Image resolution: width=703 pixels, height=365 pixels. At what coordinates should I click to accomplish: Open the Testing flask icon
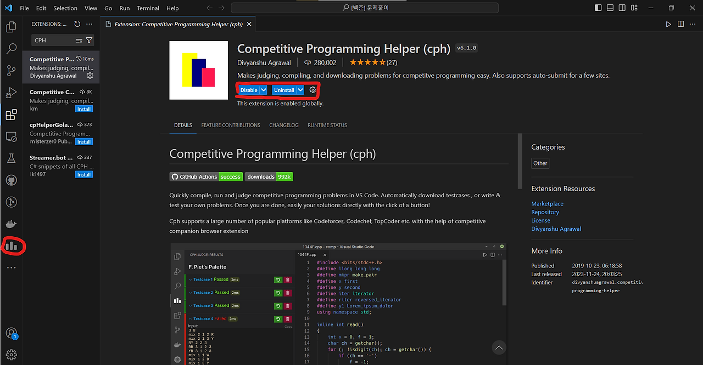point(11,158)
